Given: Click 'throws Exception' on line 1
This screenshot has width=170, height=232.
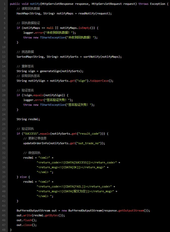Looking at the screenshot, I should [152, 4].
